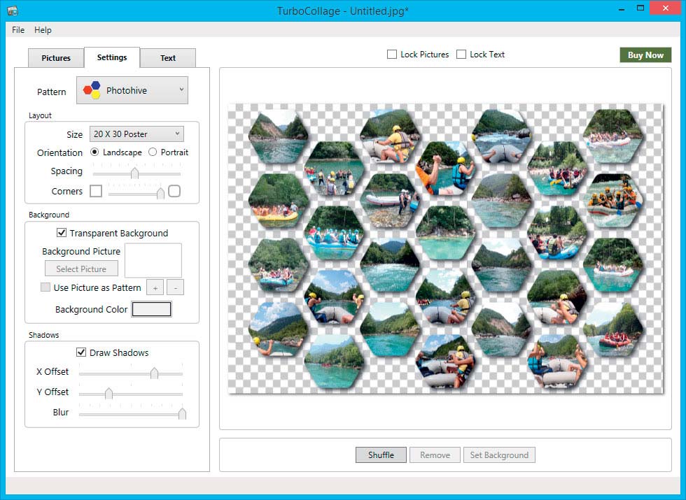Uncheck Transparent Background
Viewport: 686px width, 500px height.
pos(62,233)
